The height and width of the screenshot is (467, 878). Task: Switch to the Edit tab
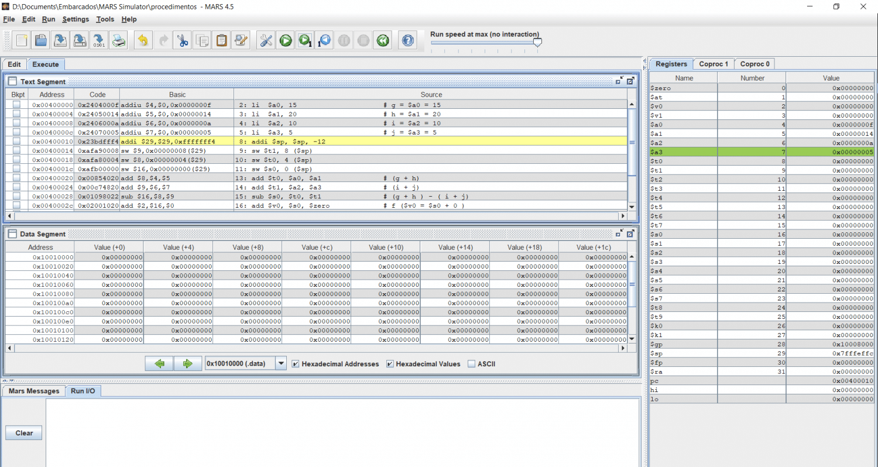(x=15, y=64)
